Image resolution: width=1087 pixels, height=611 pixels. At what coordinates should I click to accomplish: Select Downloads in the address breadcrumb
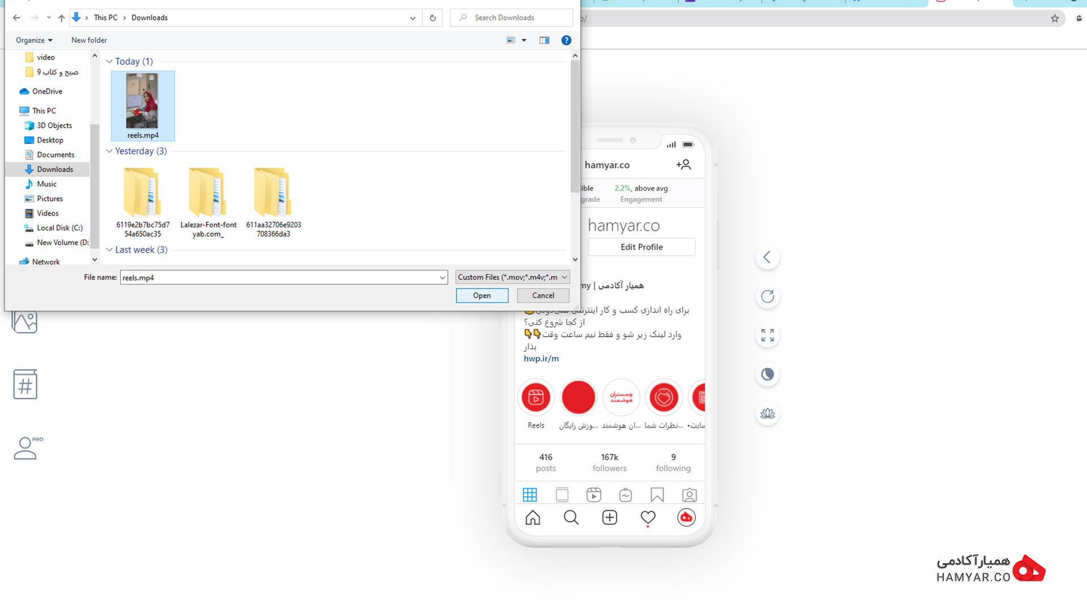pyautogui.click(x=149, y=18)
